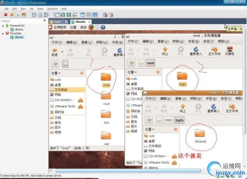Open the 位置 sidebar dropdown in mnt window

click(x=132, y=72)
